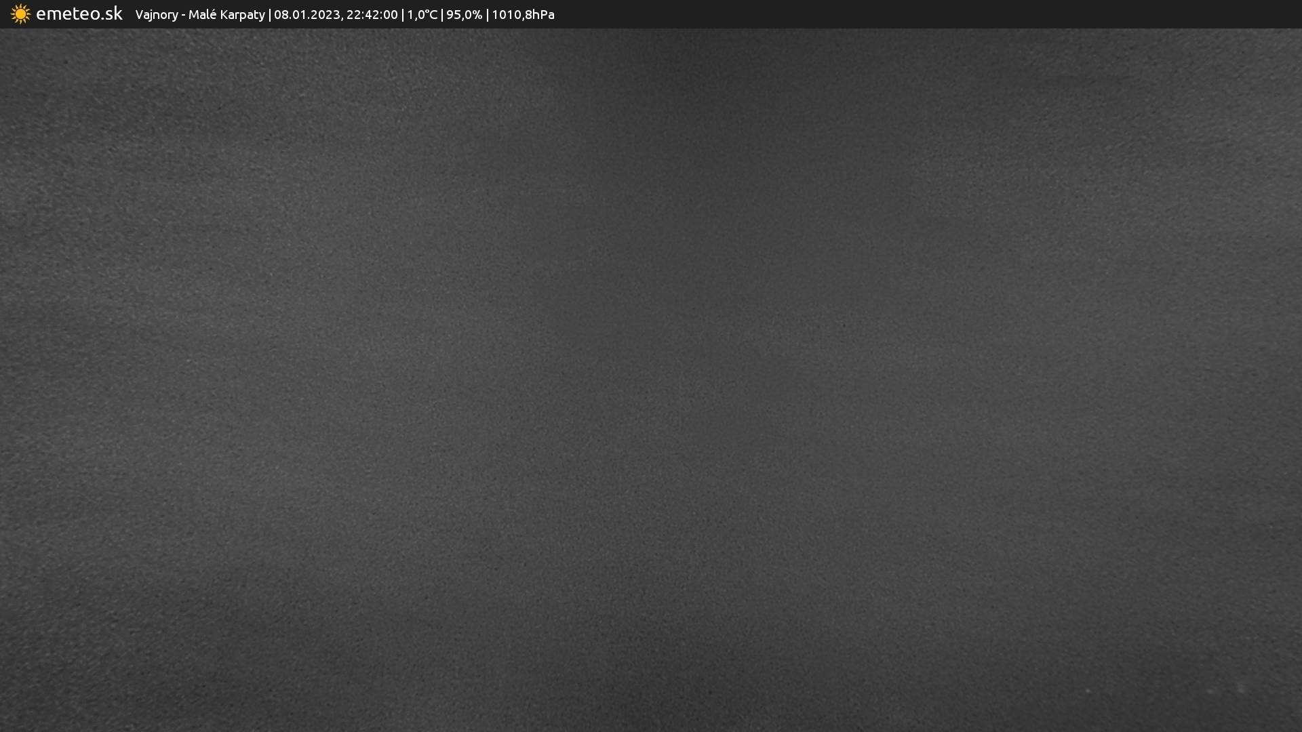Select the Vajnory location name
This screenshot has width=1302, height=732.
coord(156,15)
